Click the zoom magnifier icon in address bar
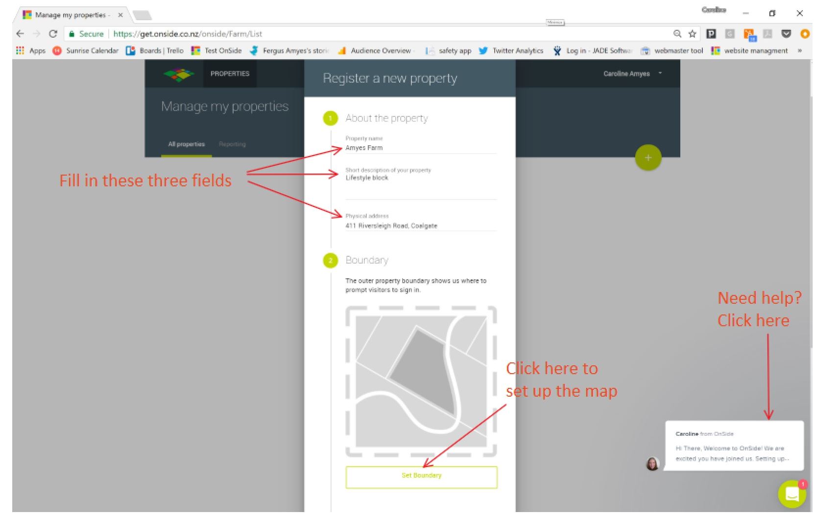 pos(677,34)
